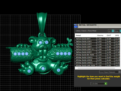Click the 0.83 DWT cell for 14K PdW
The width and height of the screenshot is (121, 91).
click(x=110, y=65)
